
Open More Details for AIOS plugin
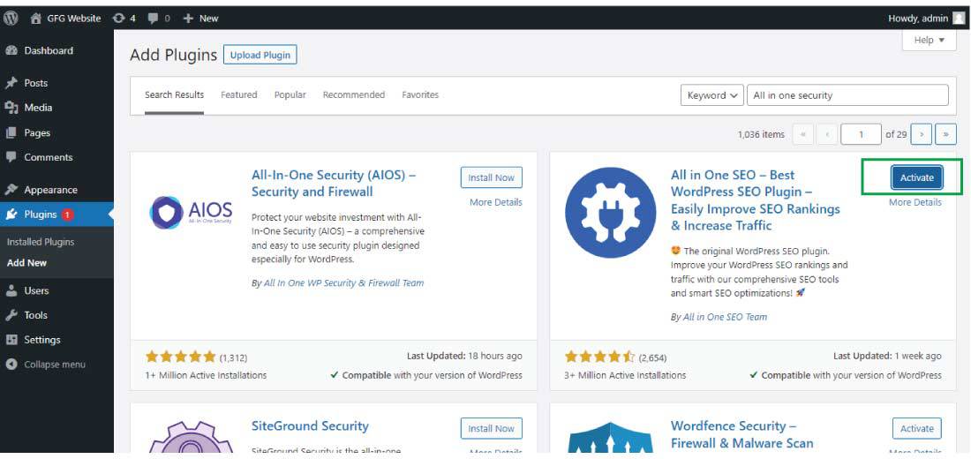(495, 202)
